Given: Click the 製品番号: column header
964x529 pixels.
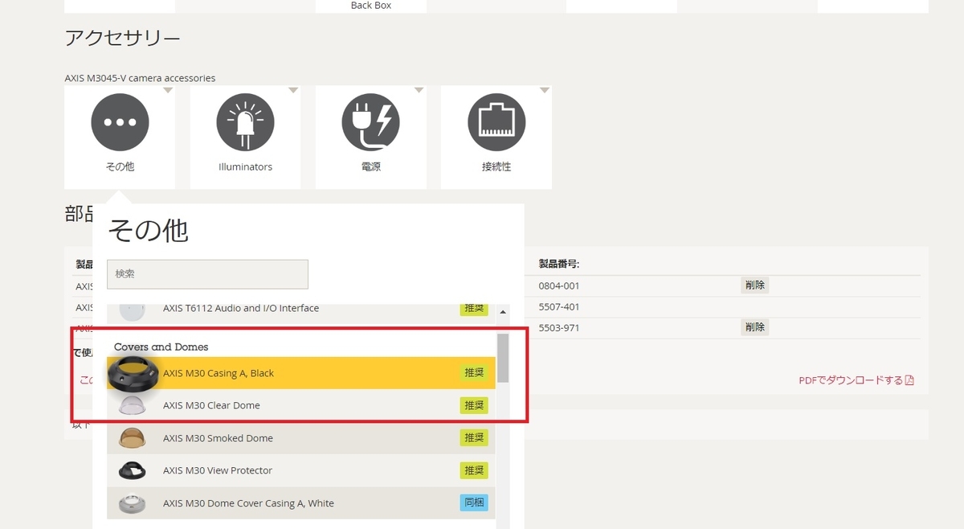Looking at the screenshot, I should pyautogui.click(x=559, y=264).
